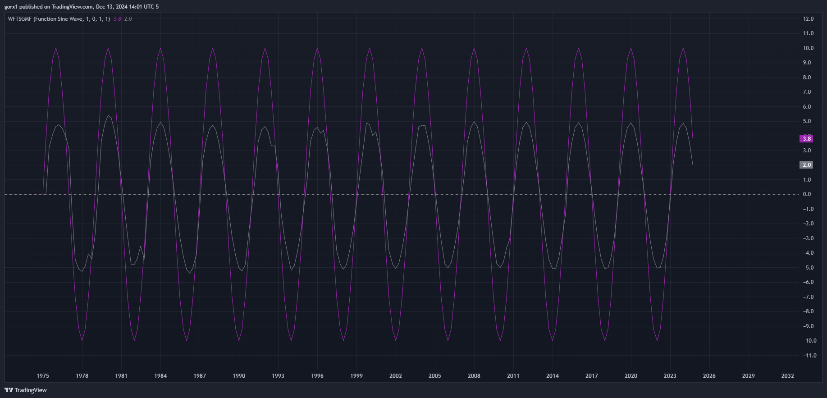Click the 2008 label on time axis
Image resolution: width=827 pixels, height=398 pixels.
click(474, 376)
